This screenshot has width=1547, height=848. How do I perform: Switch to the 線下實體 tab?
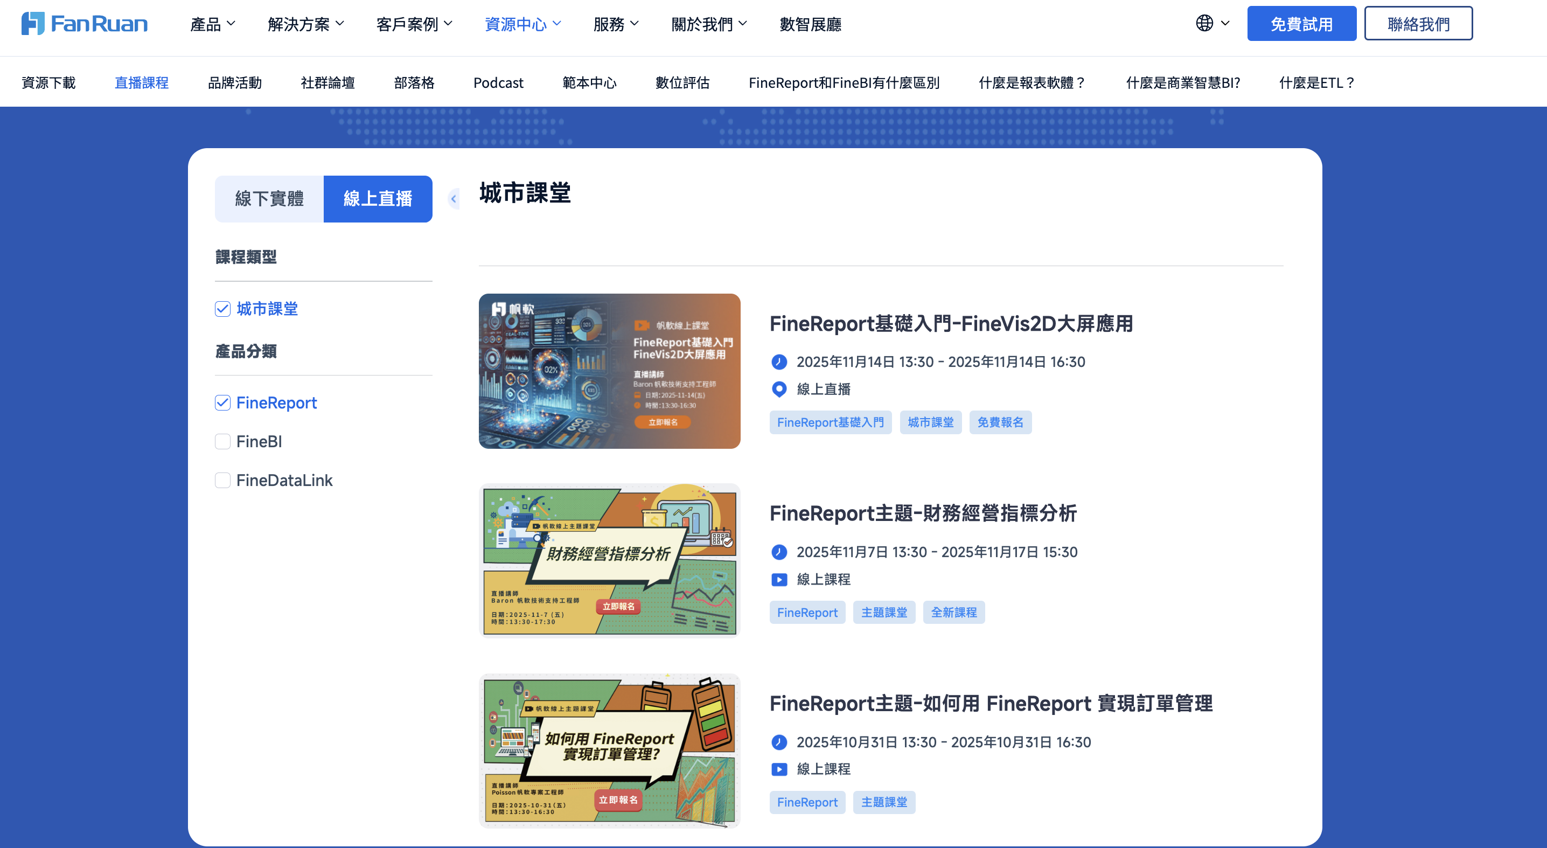click(x=270, y=199)
